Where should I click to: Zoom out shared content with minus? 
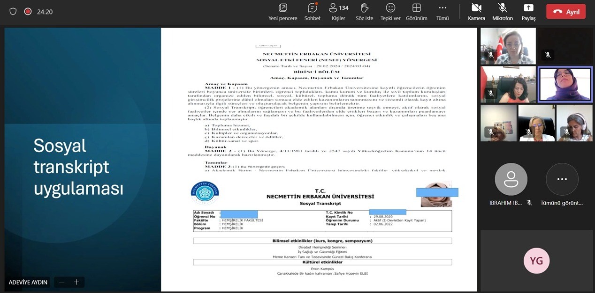tap(61, 282)
